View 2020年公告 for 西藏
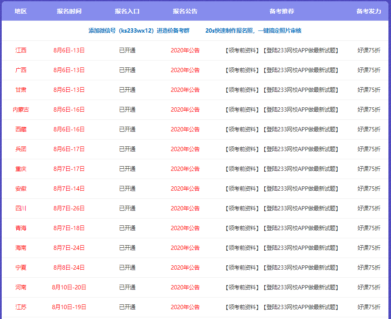391x319 pixels. pyautogui.click(x=185, y=129)
